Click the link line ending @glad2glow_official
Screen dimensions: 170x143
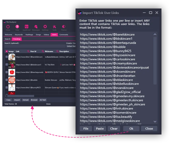110,92
